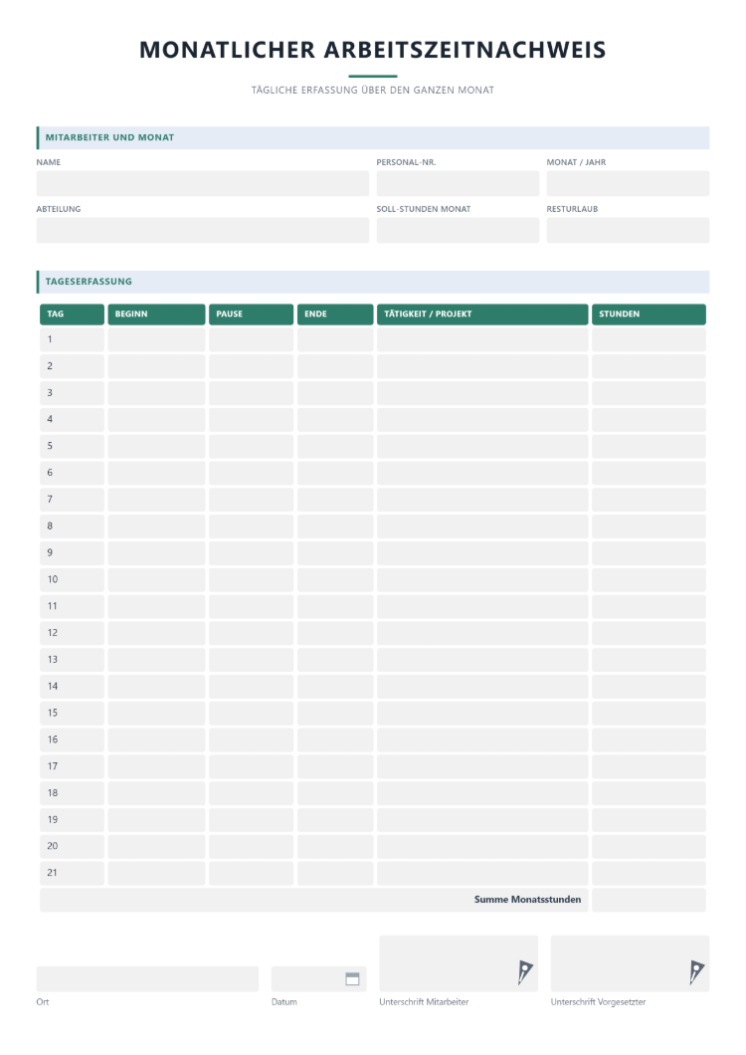Click the Name input field
Screen dimensions: 746x1055
(x=203, y=183)
